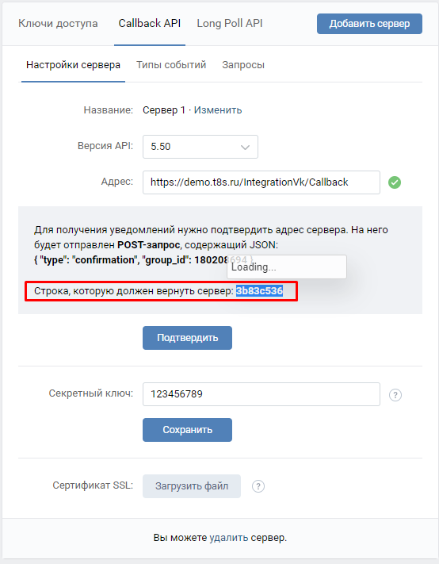
Task: Click the chevron arrow in API version box
Action: point(245,147)
